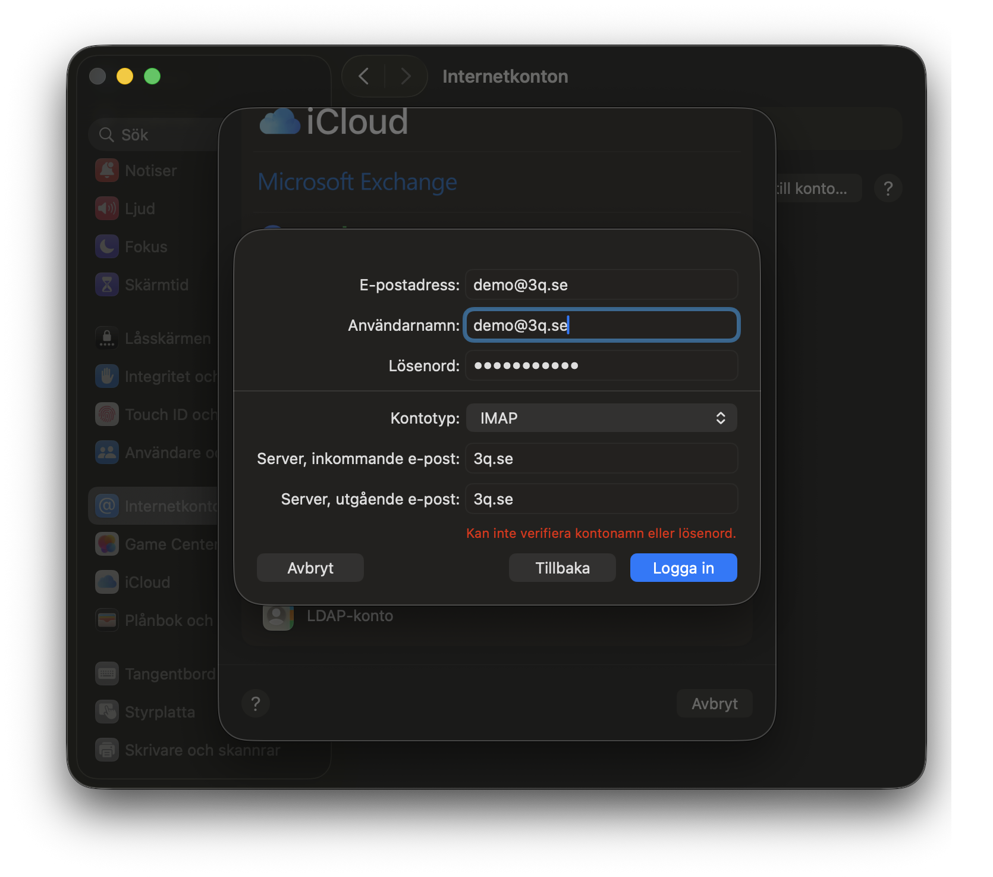The height and width of the screenshot is (877, 993).
Task: Click Avbryt in the login dialog
Action: click(310, 568)
